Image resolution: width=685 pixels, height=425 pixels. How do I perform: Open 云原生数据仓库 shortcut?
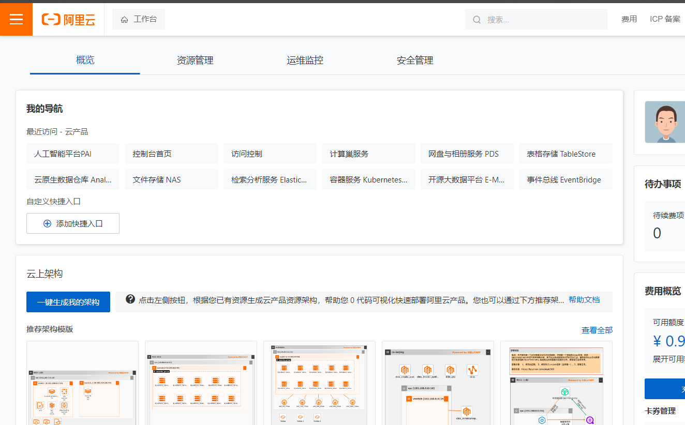point(73,179)
